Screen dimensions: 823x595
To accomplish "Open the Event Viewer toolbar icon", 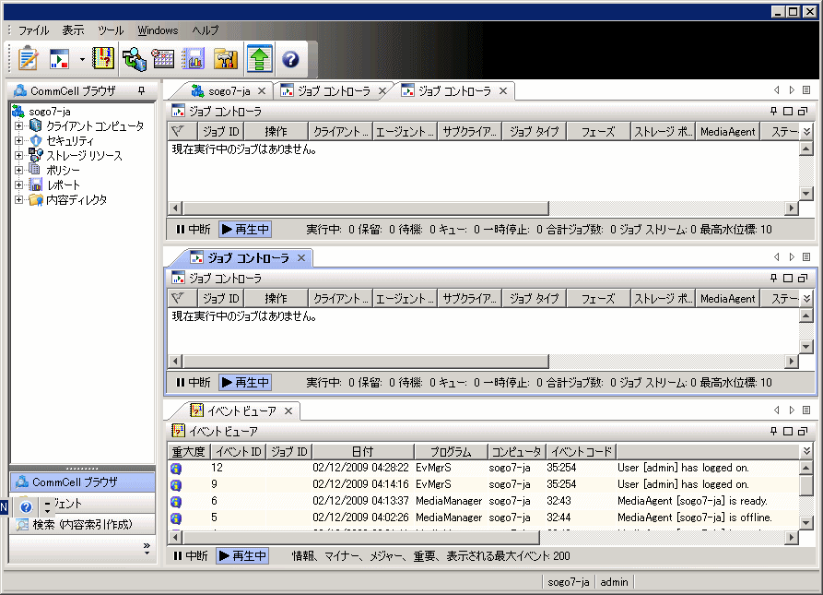I will point(103,58).
